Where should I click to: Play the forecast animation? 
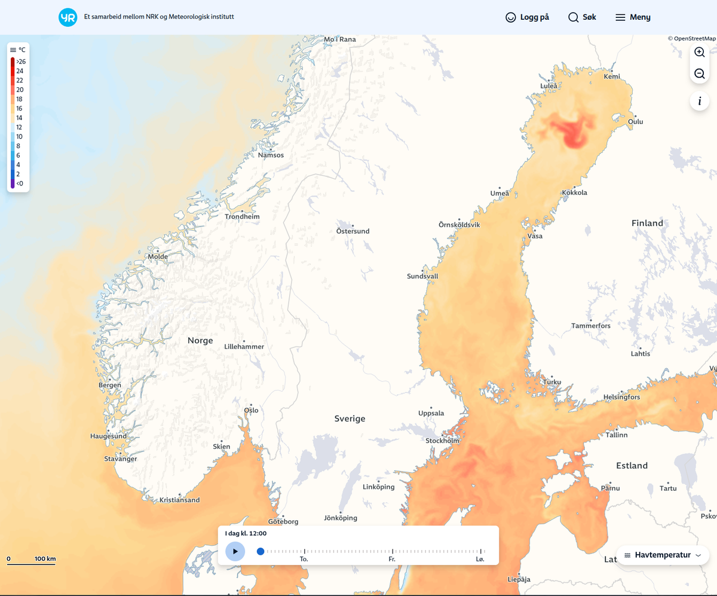235,551
